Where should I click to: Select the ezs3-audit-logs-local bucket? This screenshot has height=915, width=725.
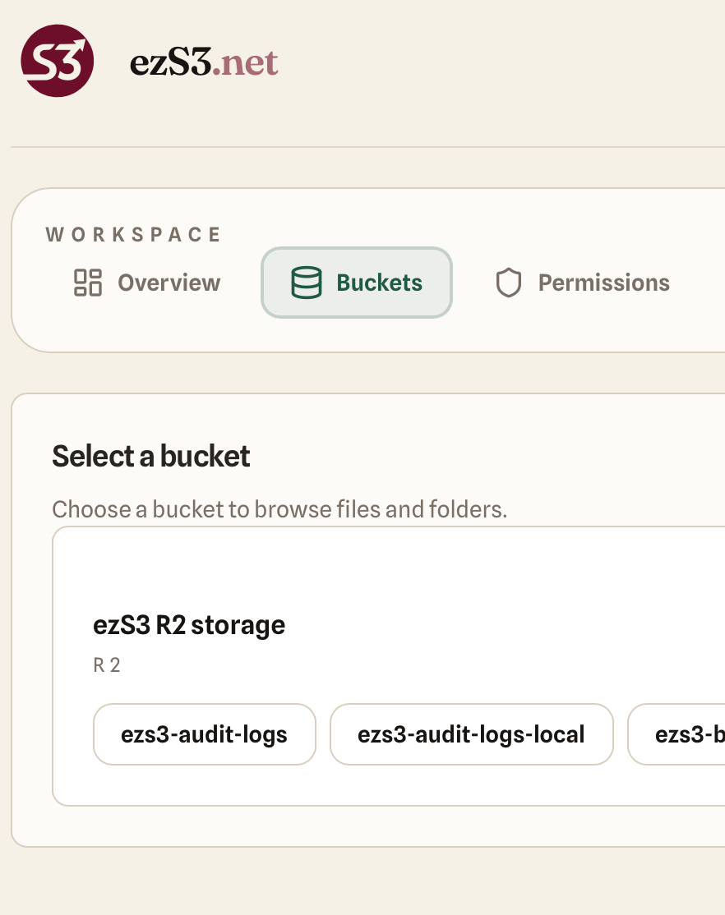(x=471, y=734)
